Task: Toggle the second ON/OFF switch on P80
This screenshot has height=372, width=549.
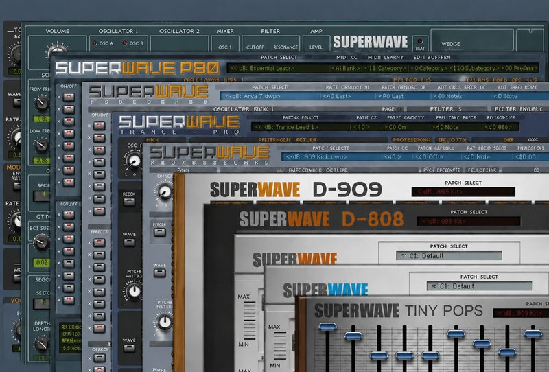Action: click(x=69, y=109)
